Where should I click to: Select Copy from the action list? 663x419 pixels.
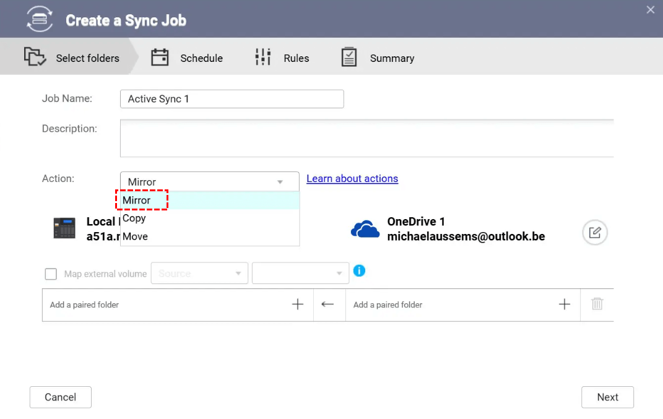[x=134, y=218]
